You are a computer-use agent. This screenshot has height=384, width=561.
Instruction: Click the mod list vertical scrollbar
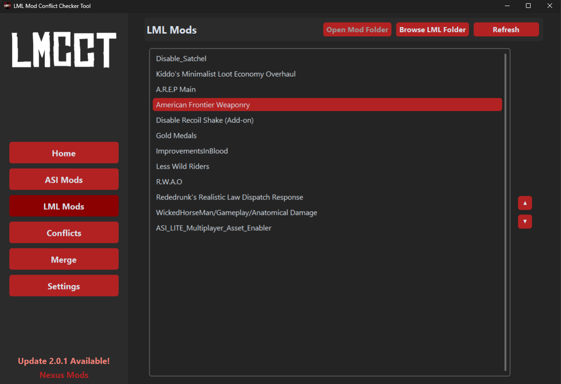(505, 210)
